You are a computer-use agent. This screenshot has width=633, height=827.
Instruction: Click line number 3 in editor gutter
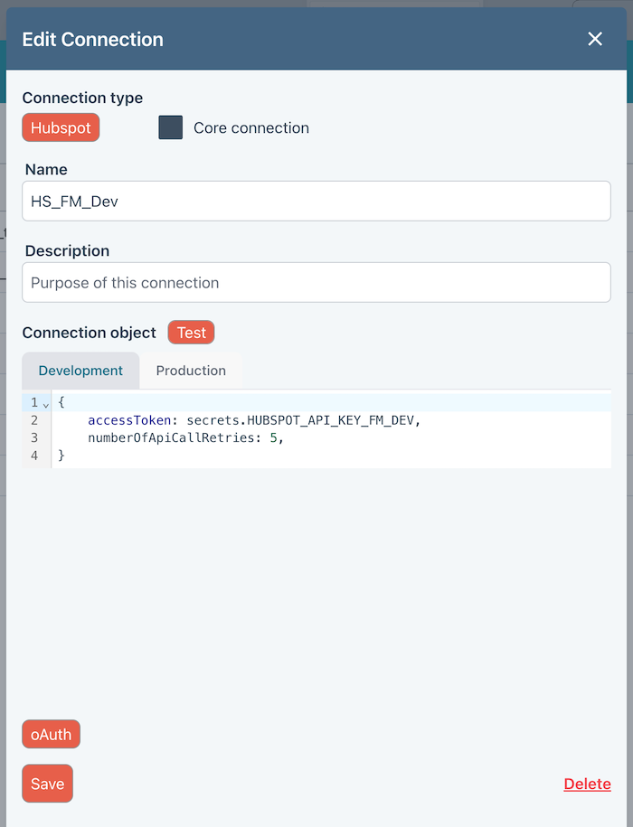(x=34, y=437)
